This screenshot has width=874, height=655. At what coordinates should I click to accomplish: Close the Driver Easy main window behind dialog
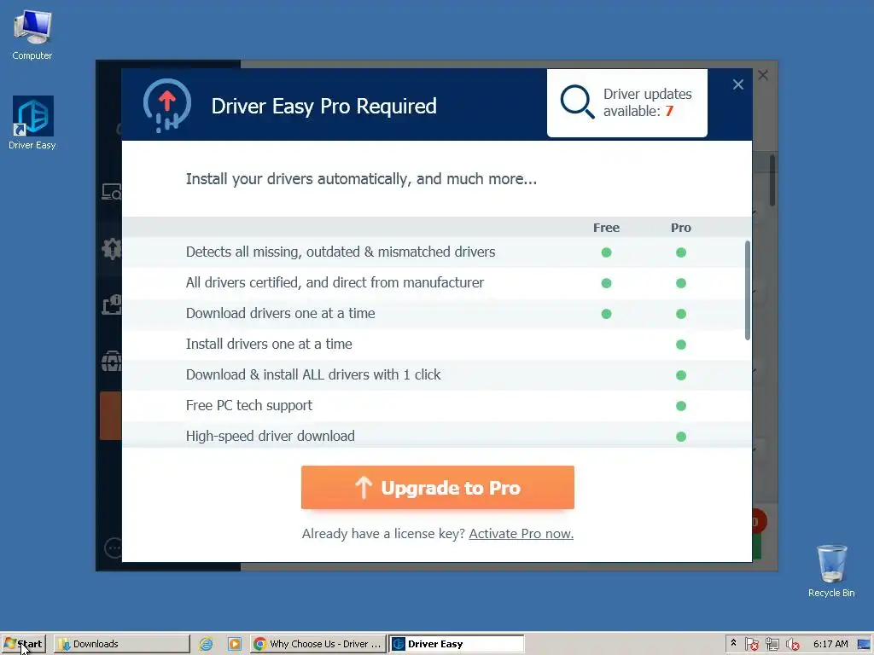tap(763, 75)
